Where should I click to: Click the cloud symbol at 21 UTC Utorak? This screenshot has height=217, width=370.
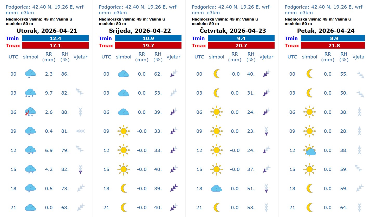click(x=30, y=208)
